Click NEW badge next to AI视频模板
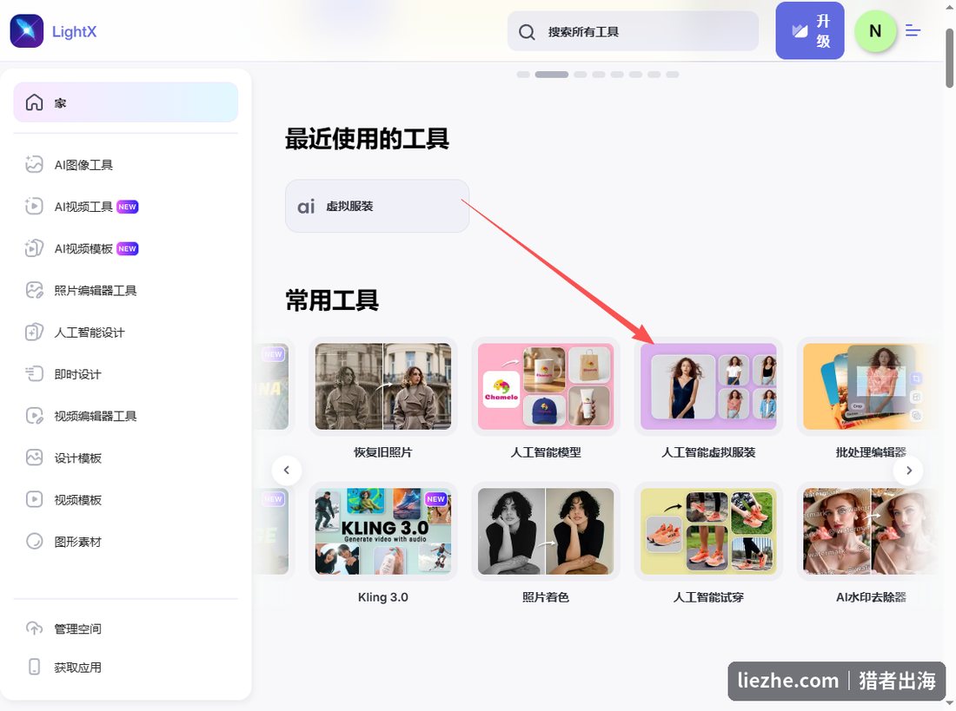956x711 pixels. pos(128,248)
